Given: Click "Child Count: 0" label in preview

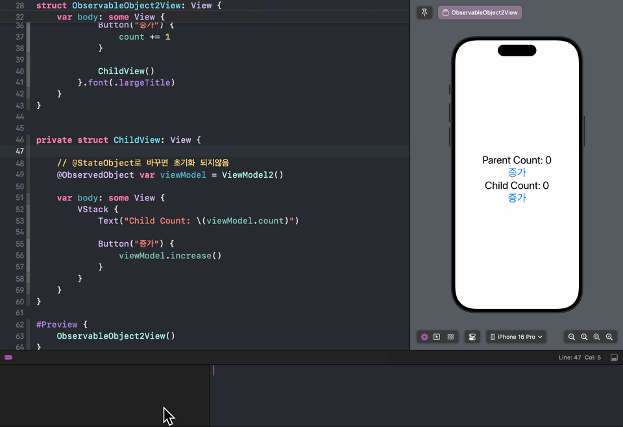Looking at the screenshot, I should coord(517,186).
